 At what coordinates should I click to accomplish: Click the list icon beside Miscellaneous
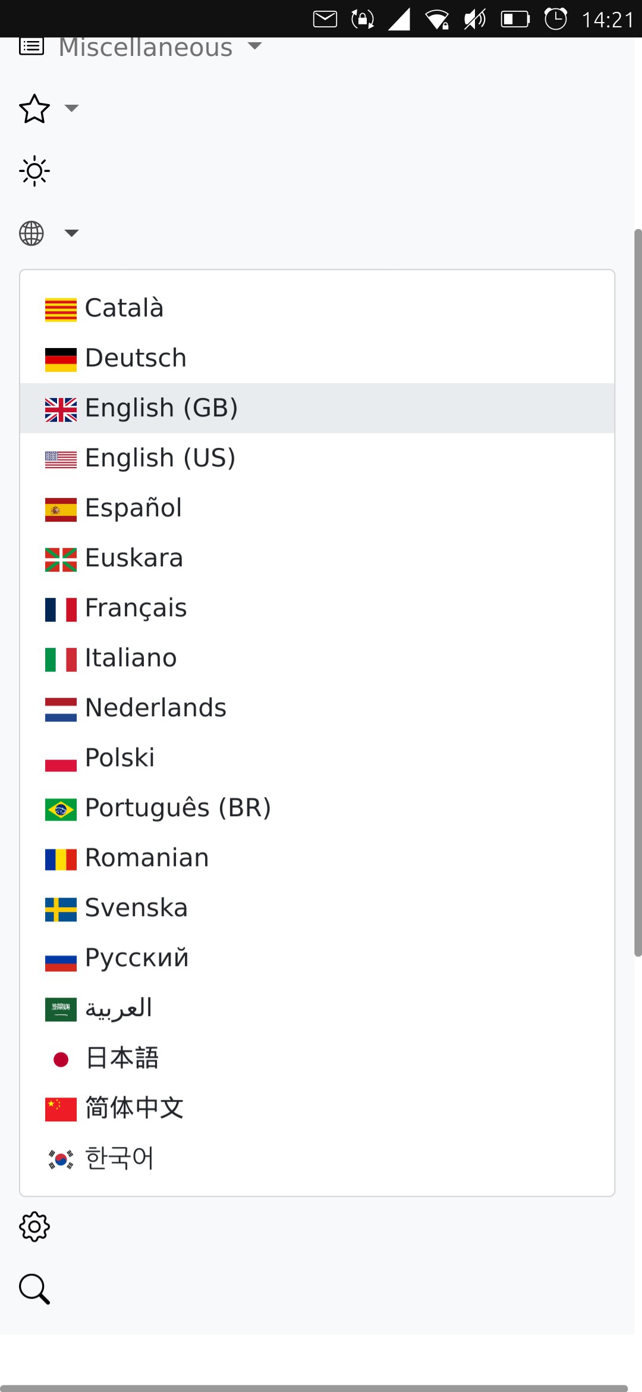pyautogui.click(x=32, y=46)
